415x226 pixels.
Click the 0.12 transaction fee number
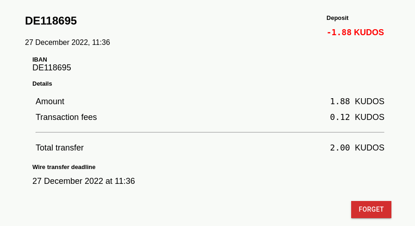(340, 117)
